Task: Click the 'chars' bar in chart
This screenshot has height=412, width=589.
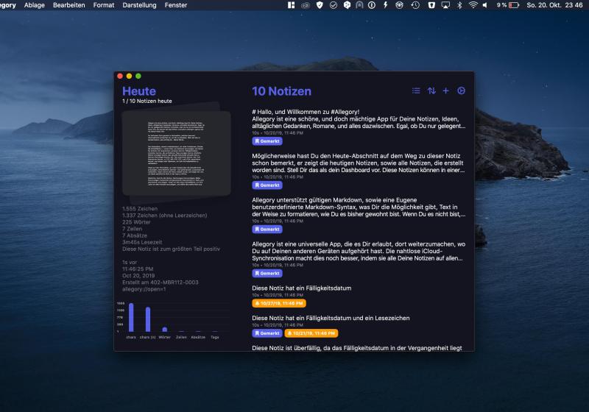Action: tap(131, 317)
